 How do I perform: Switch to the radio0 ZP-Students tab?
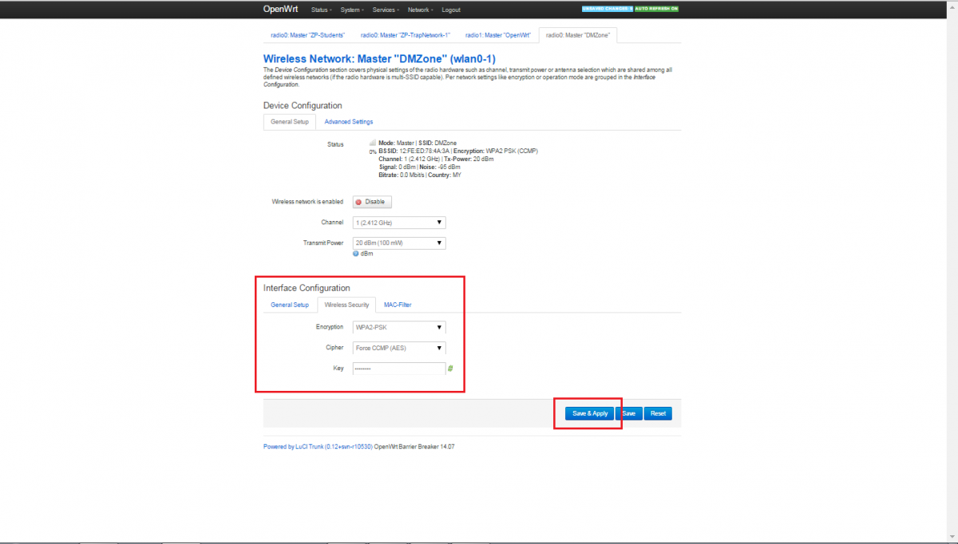[307, 35]
